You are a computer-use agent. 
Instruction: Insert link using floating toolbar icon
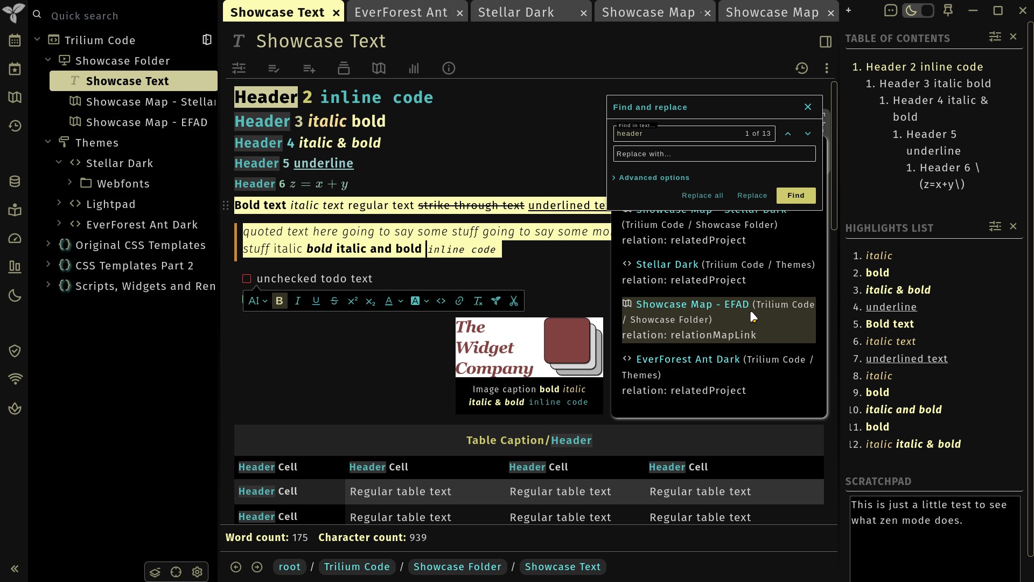pos(459,301)
